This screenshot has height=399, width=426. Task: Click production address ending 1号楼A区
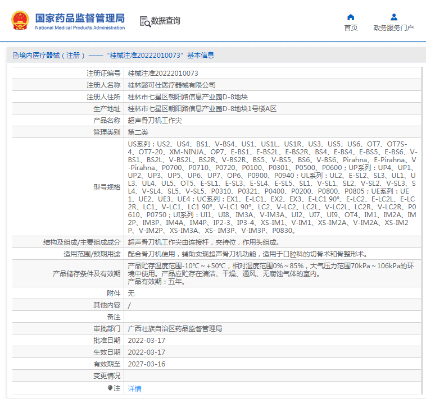[202, 109]
